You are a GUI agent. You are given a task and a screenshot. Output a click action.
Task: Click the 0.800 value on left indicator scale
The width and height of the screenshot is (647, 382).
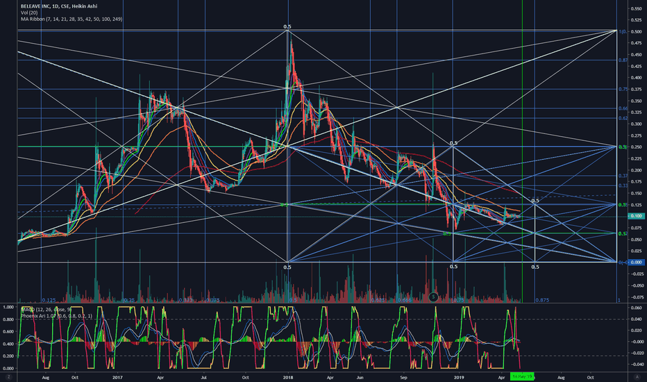tap(8, 319)
